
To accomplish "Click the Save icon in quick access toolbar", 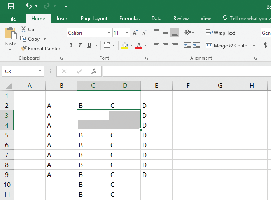I will tap(11, 6).
